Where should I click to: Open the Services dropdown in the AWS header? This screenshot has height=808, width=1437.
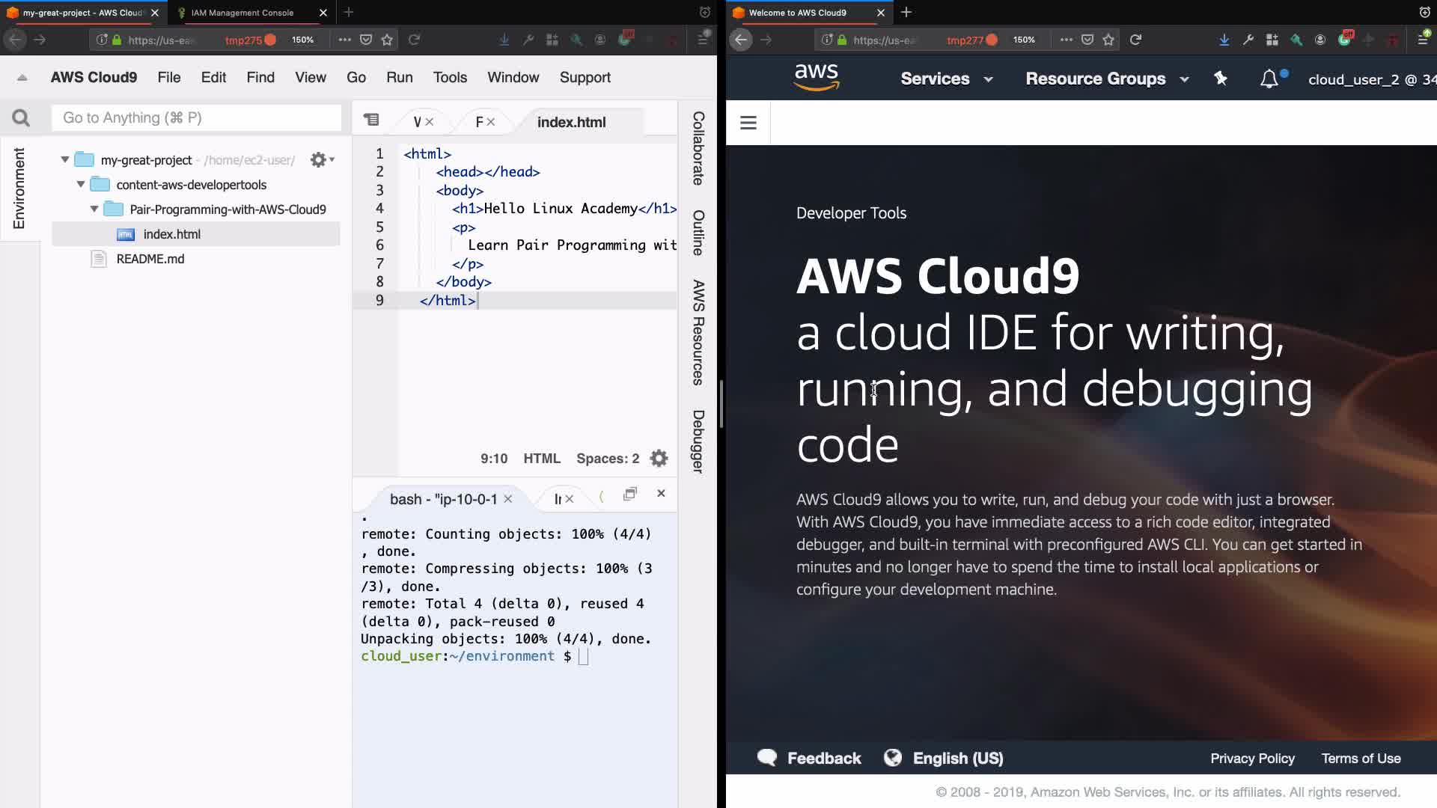tap(946, 79)
